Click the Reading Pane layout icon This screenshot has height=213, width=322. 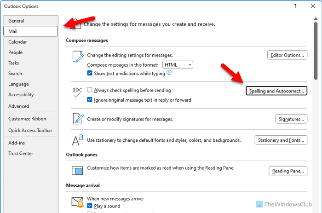(77, 171)
